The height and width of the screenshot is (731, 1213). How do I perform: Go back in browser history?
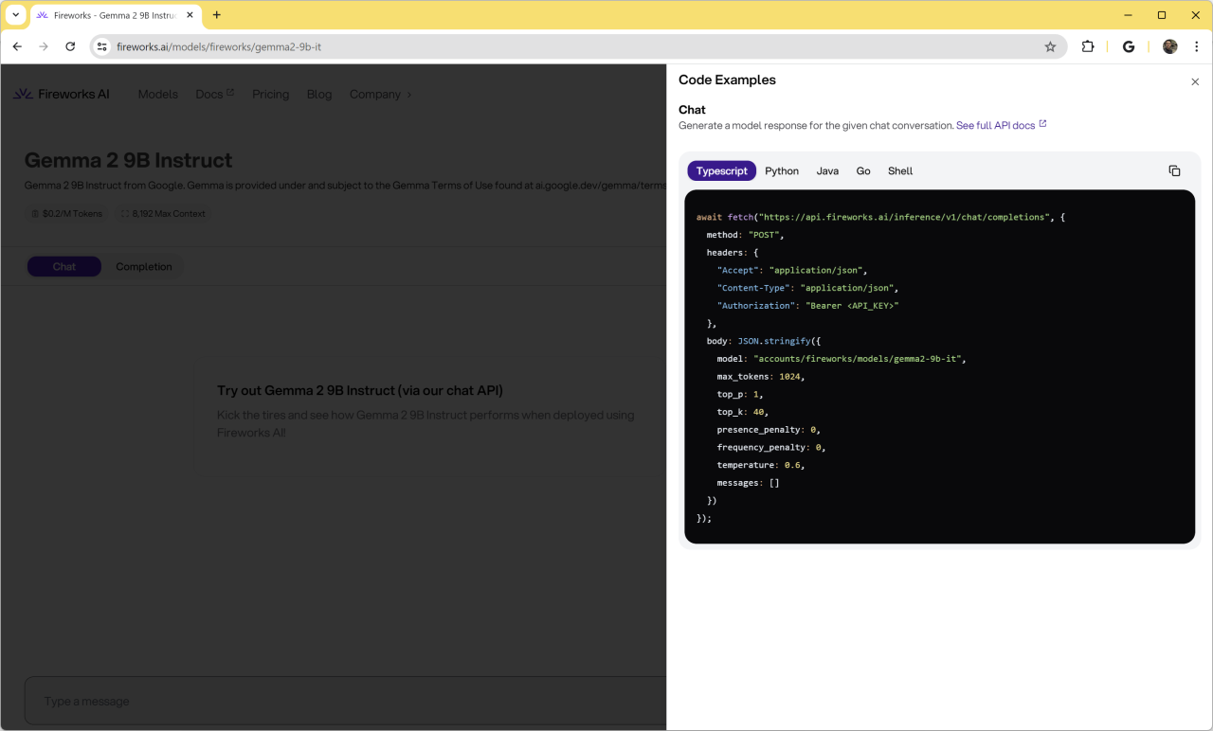17,46
